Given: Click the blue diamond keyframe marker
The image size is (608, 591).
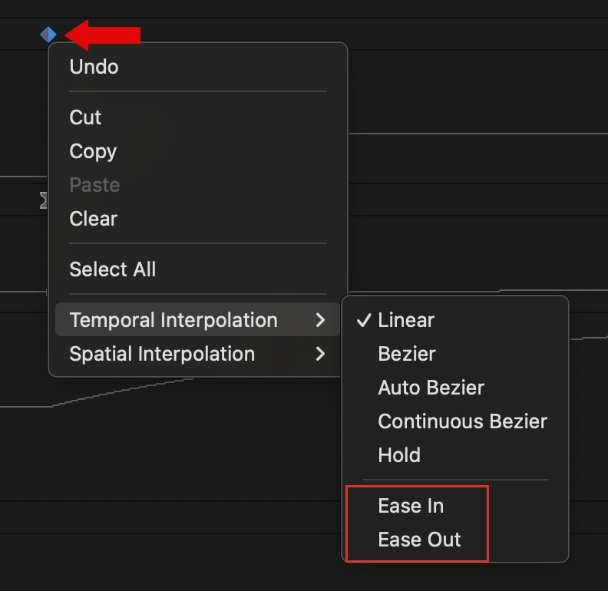Looking at the screenshot, I should coord(48,35).
